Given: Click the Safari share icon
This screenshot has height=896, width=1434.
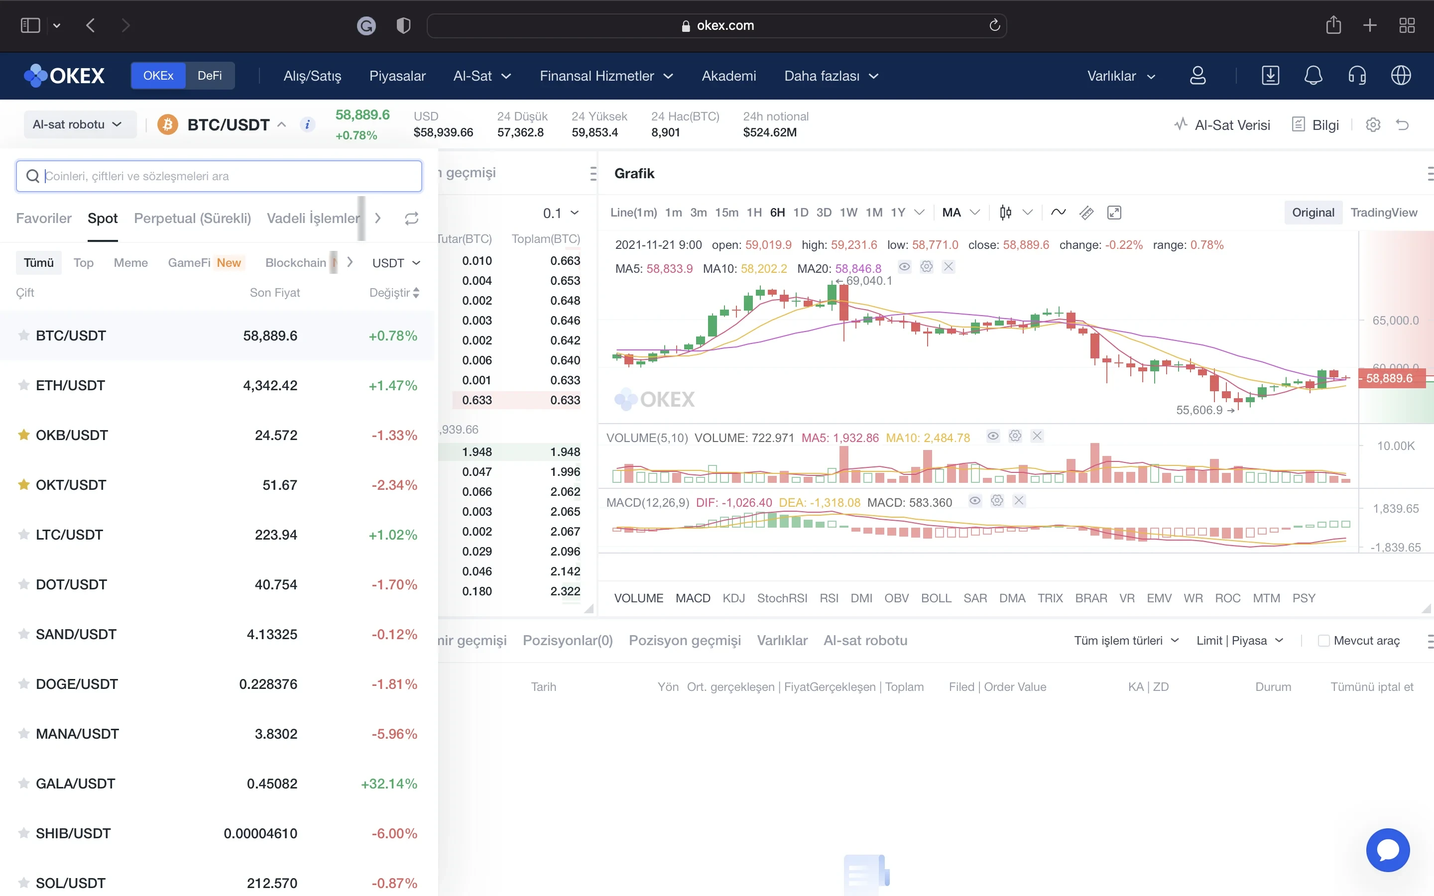Looking at the screenshot, I should coord(1333,25).
